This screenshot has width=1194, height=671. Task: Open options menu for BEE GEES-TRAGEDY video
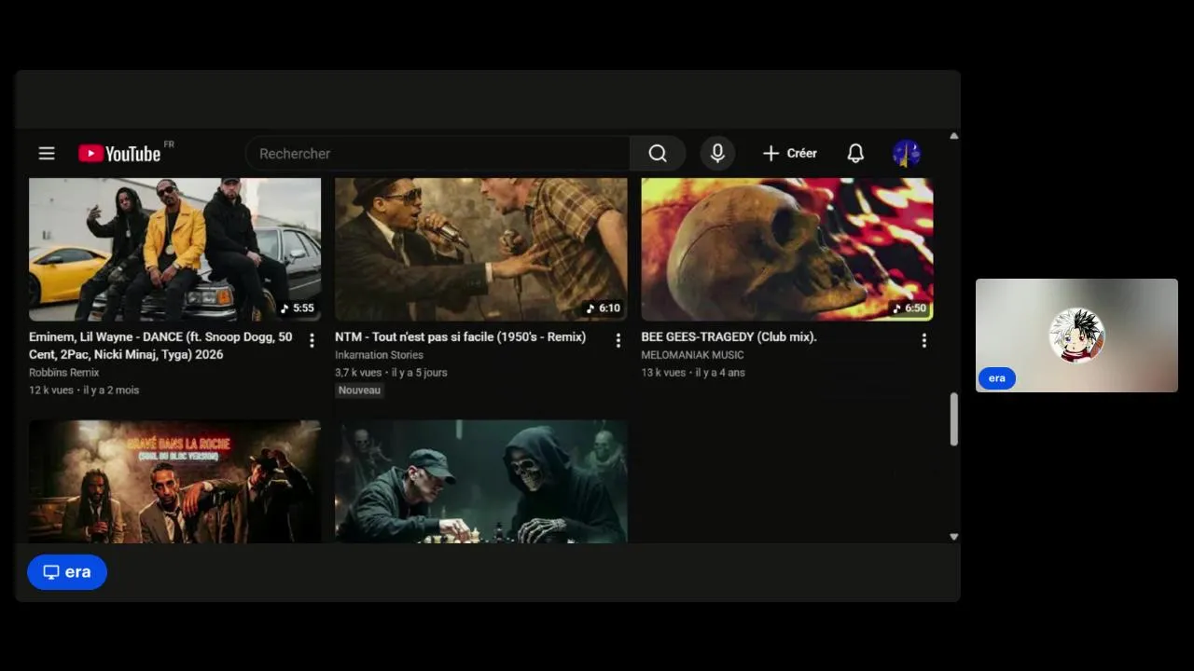click(x=923, y=341)
